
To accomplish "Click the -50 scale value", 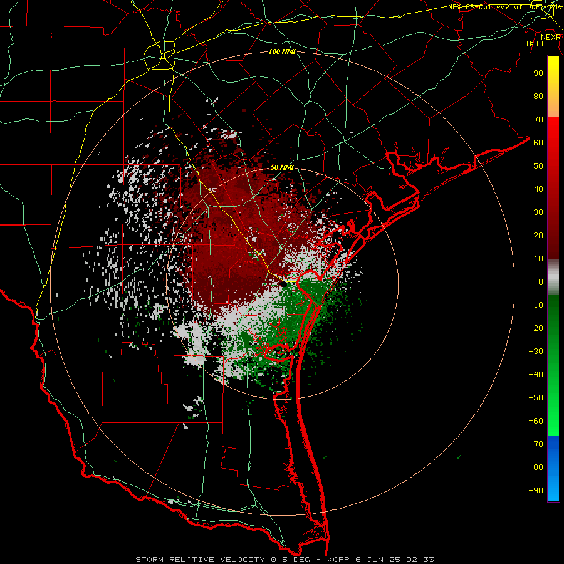I will (x=536, y=398).
